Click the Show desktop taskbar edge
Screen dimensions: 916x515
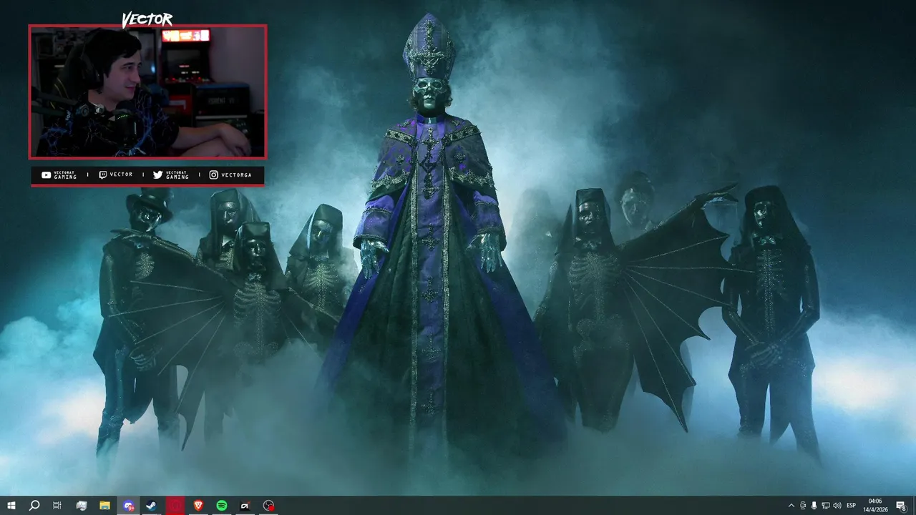(914, 506)
